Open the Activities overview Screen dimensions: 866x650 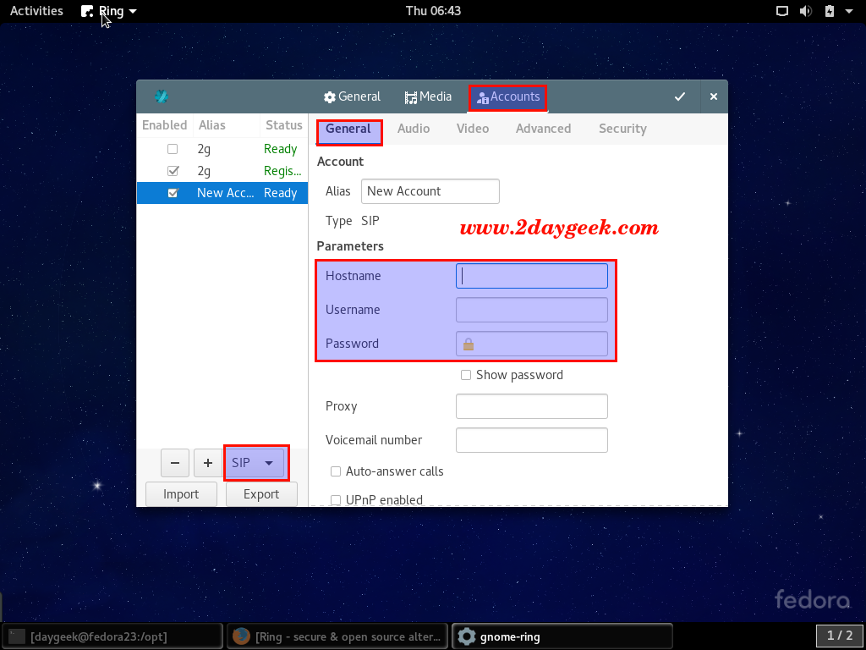[36, 11]
